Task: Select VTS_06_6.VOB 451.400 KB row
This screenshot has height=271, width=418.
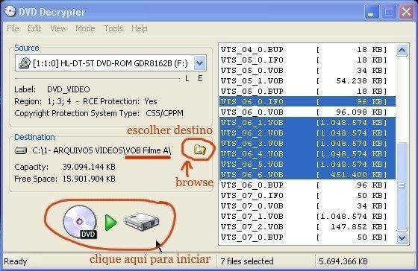Action: point(307,174)
